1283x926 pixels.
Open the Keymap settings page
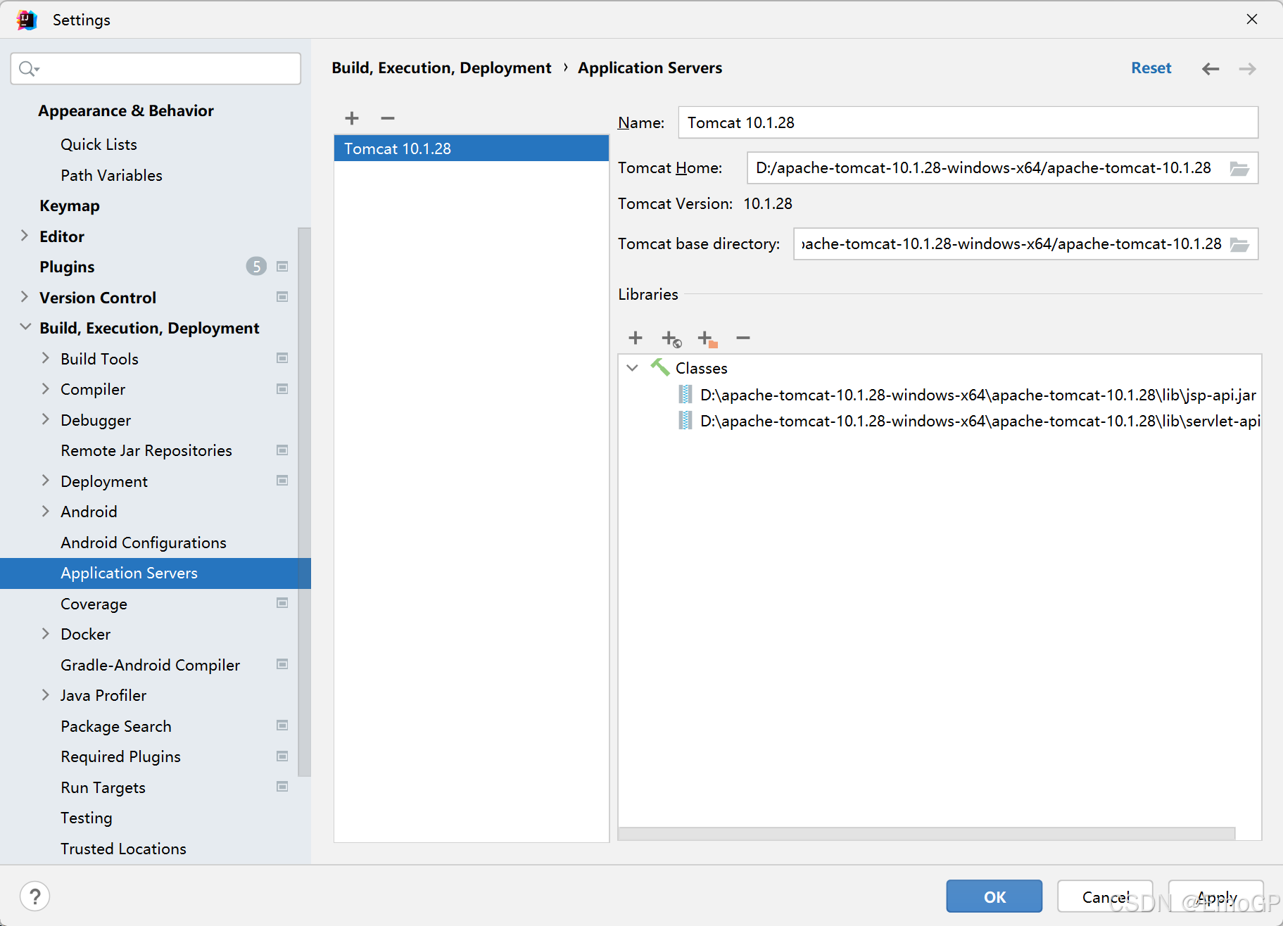70,206
